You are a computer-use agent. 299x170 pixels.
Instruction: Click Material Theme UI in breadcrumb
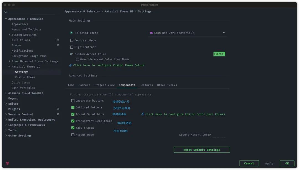[x=119, y=11]
